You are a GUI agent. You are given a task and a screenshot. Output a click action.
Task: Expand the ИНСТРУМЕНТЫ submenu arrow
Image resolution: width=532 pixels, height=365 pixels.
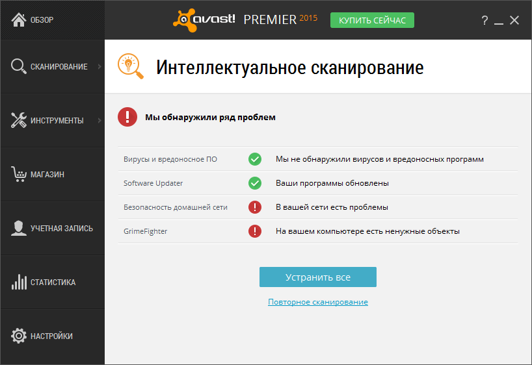pyautogui.click(x=100, y=120)
